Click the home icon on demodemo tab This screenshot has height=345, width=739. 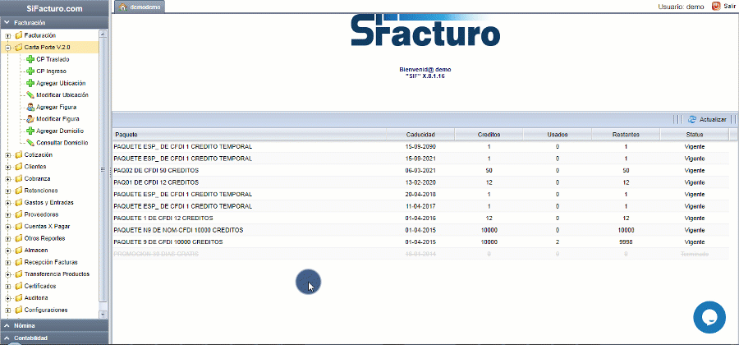point(123,7)
